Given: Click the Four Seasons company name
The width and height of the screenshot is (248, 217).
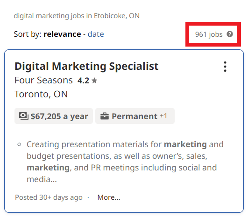Looking at the screenshot, I should coord(43,80).
